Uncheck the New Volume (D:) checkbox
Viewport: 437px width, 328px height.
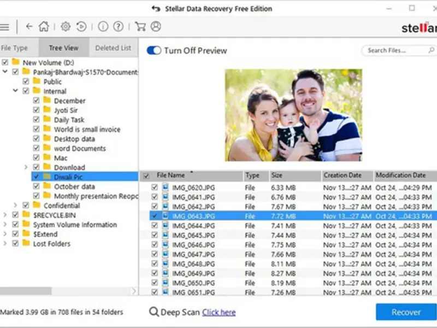point(5,62)
